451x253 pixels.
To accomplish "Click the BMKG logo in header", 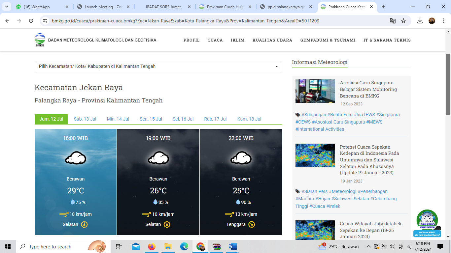I will pyautogui.click(x=40, y=40).
